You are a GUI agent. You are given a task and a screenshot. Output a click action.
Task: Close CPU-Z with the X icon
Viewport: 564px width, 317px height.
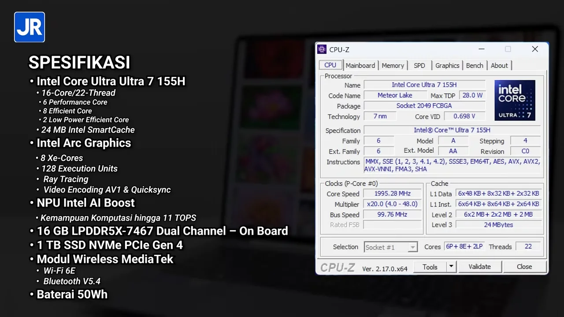[x=535, y=49]
